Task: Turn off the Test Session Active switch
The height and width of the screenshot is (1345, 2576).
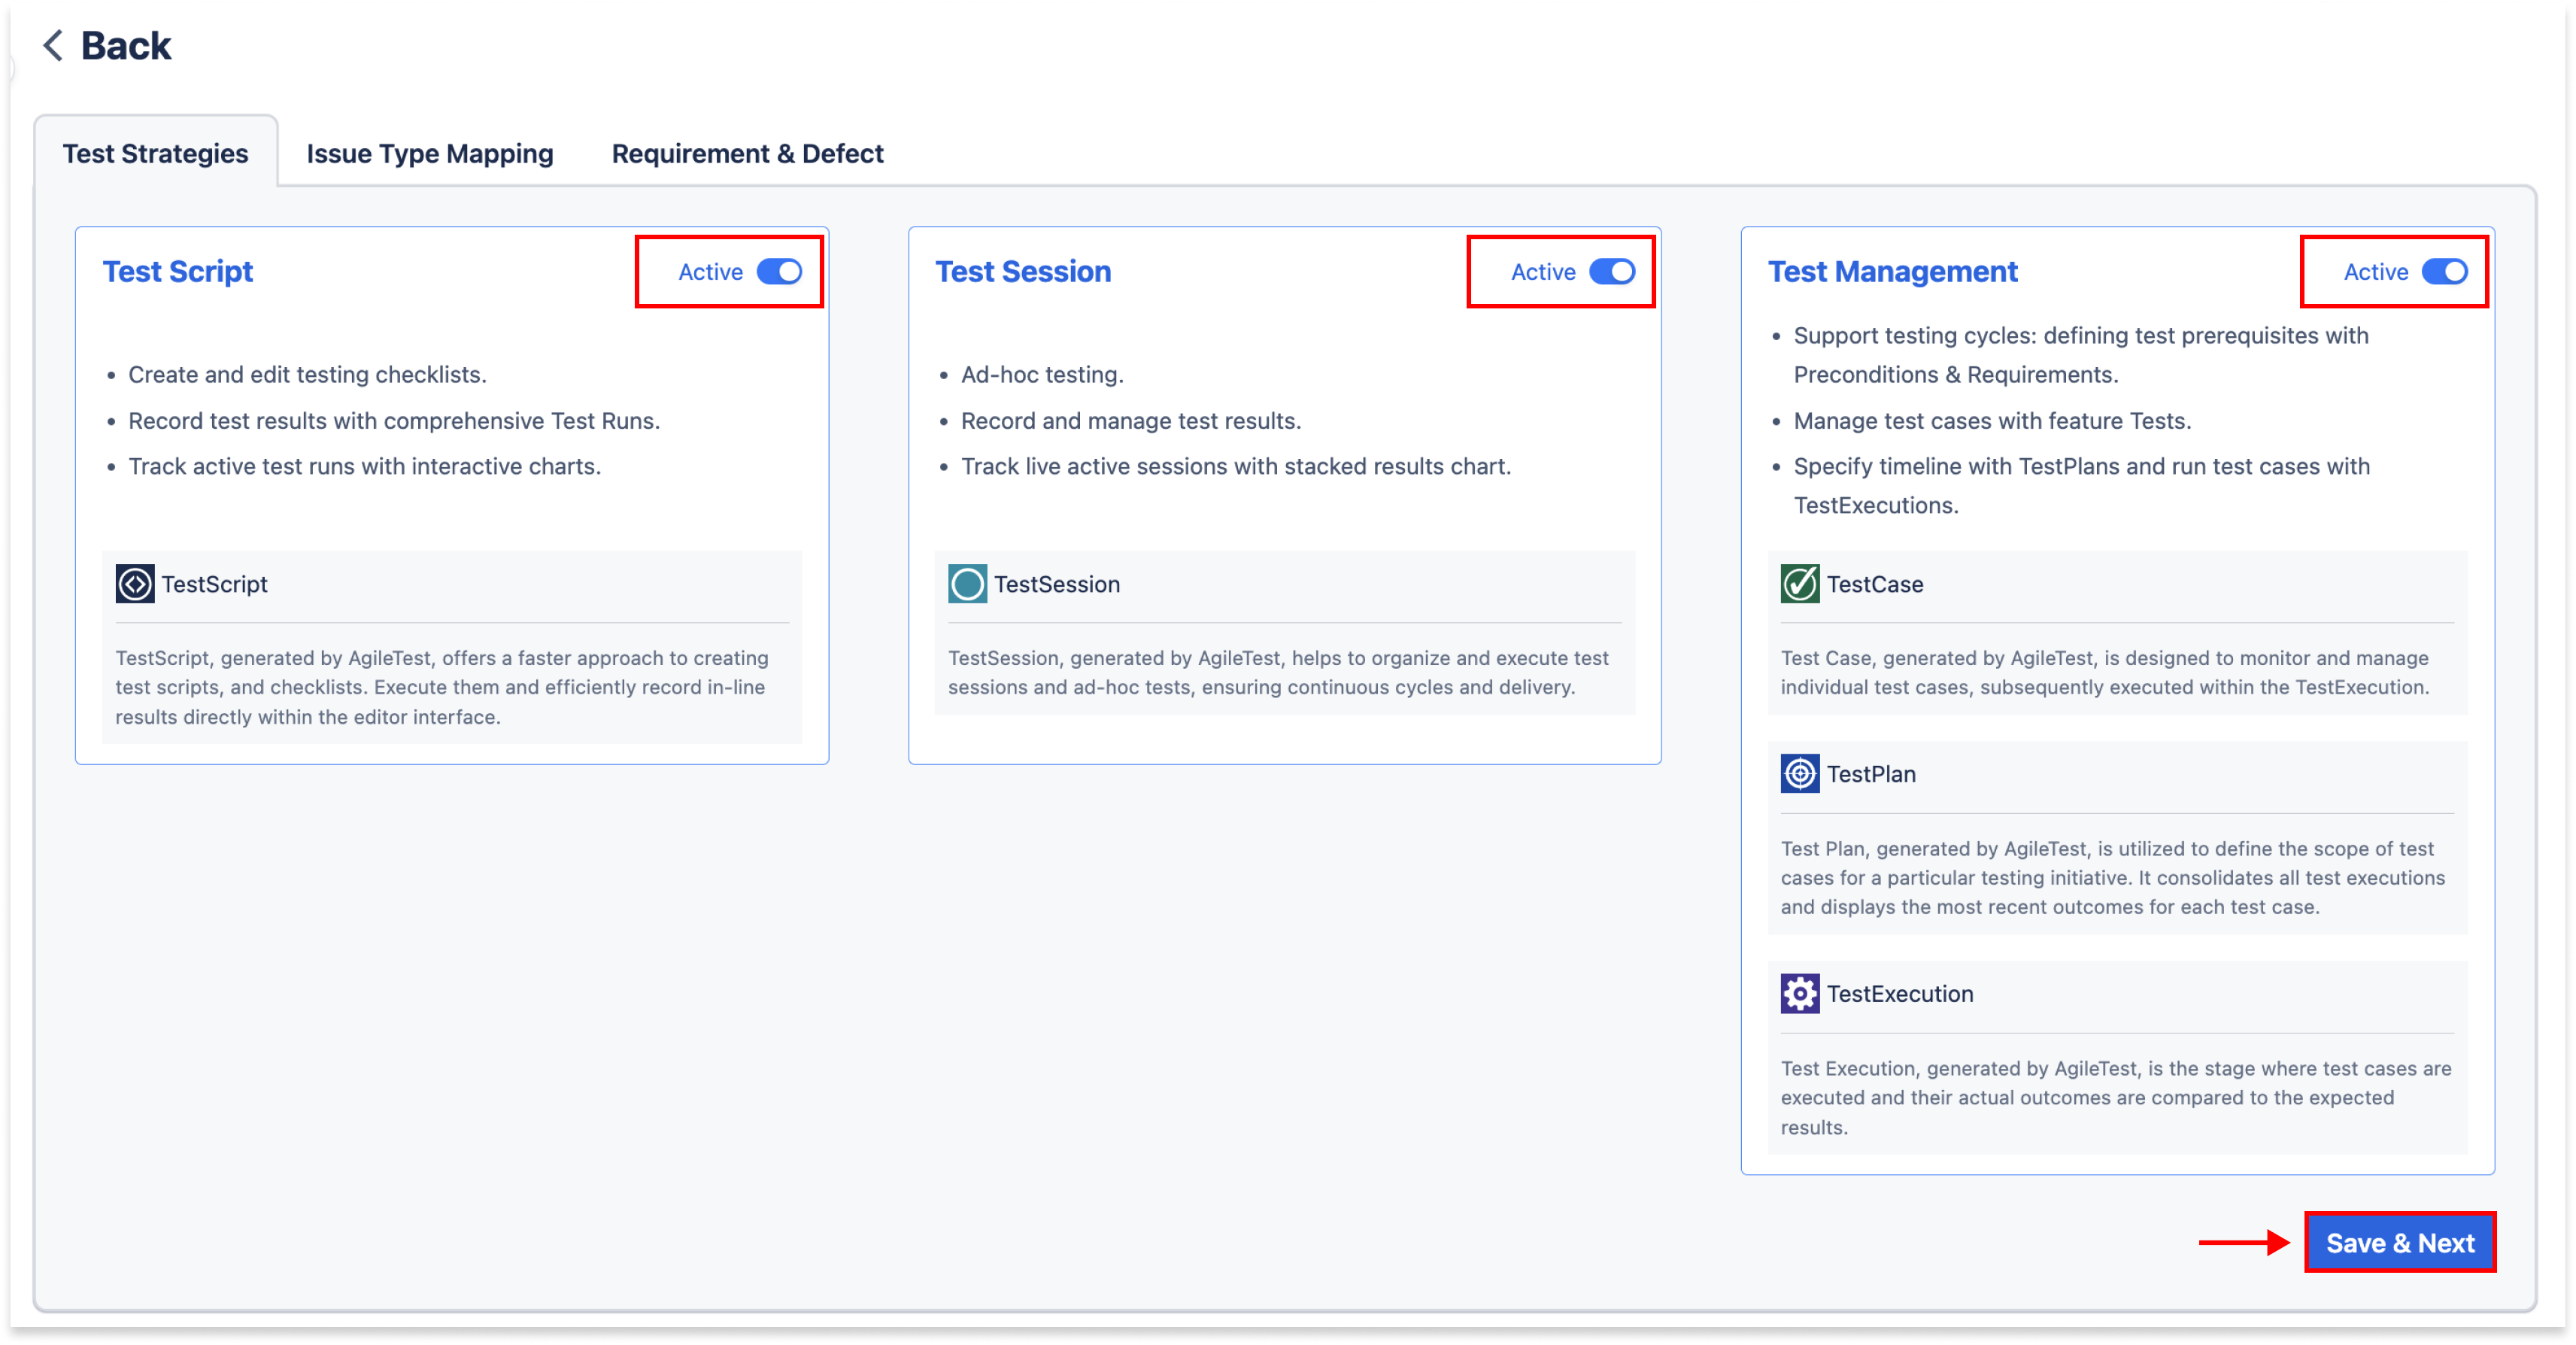Action: (x=1613, y=271)
